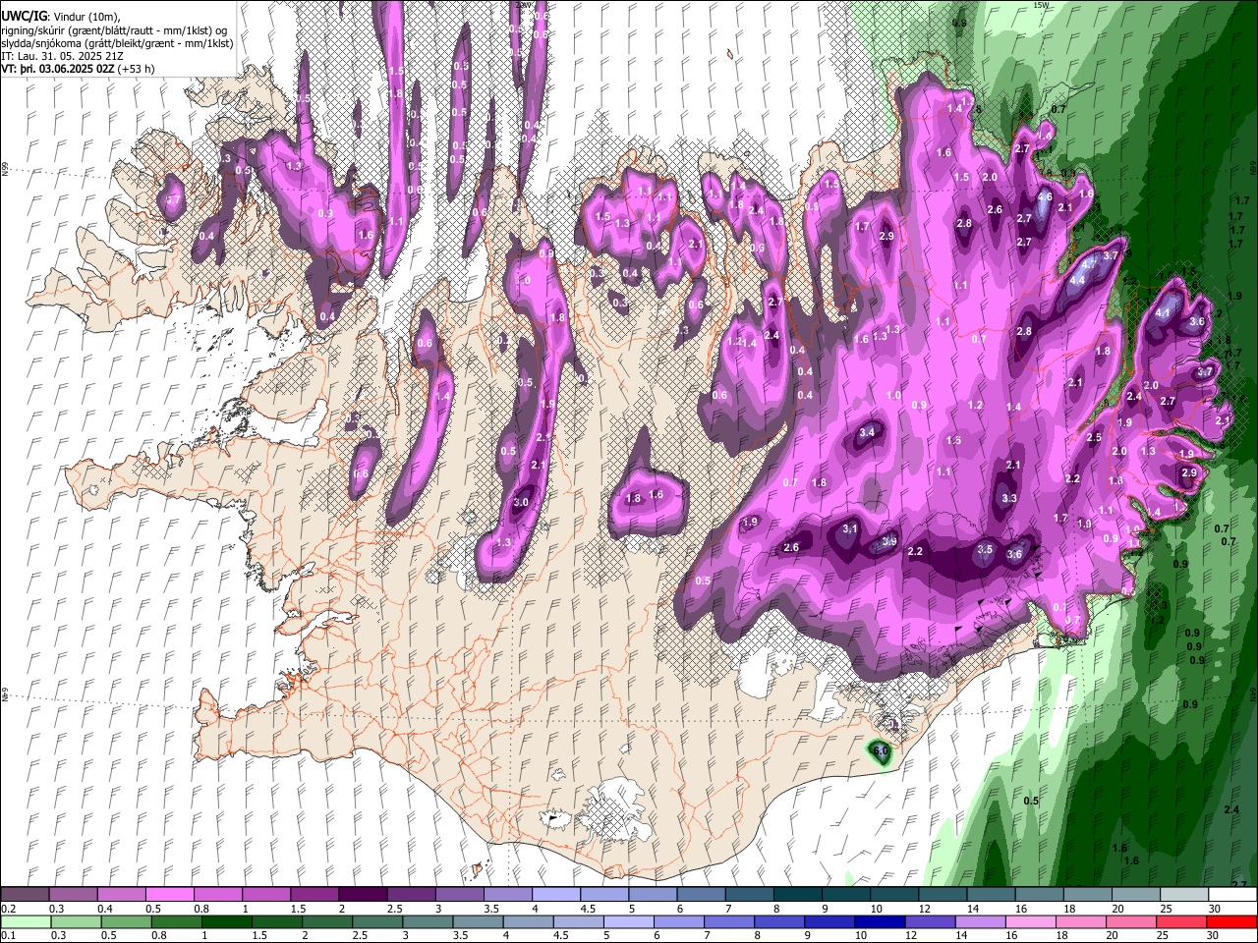
Task: Click the 'VT: þri. 03.06.2025 02Z' valid time
Action: (x=57, y=69)
